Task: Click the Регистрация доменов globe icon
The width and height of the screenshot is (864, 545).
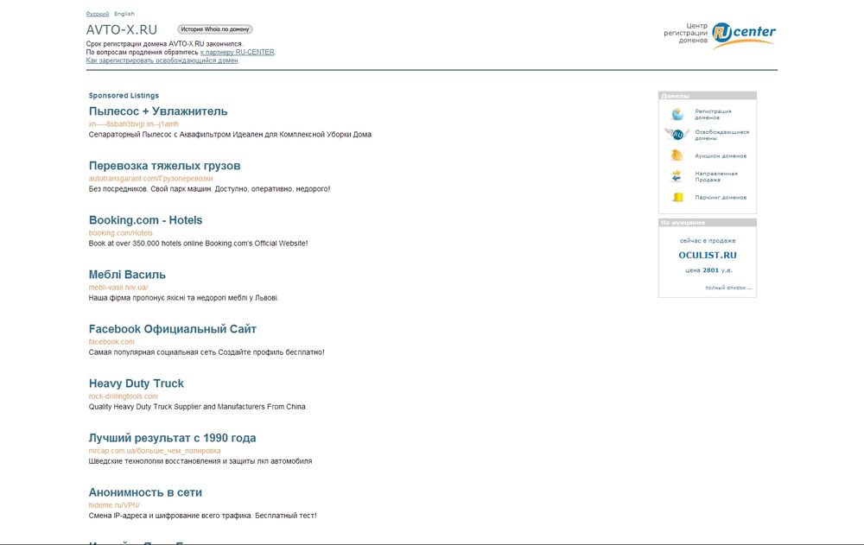Action: (677, 114)
